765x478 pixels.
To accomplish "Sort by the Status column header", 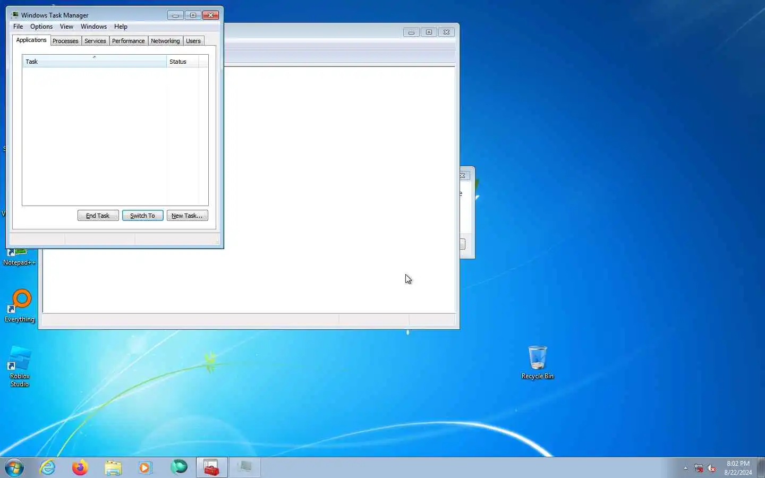I will [182, 62].
